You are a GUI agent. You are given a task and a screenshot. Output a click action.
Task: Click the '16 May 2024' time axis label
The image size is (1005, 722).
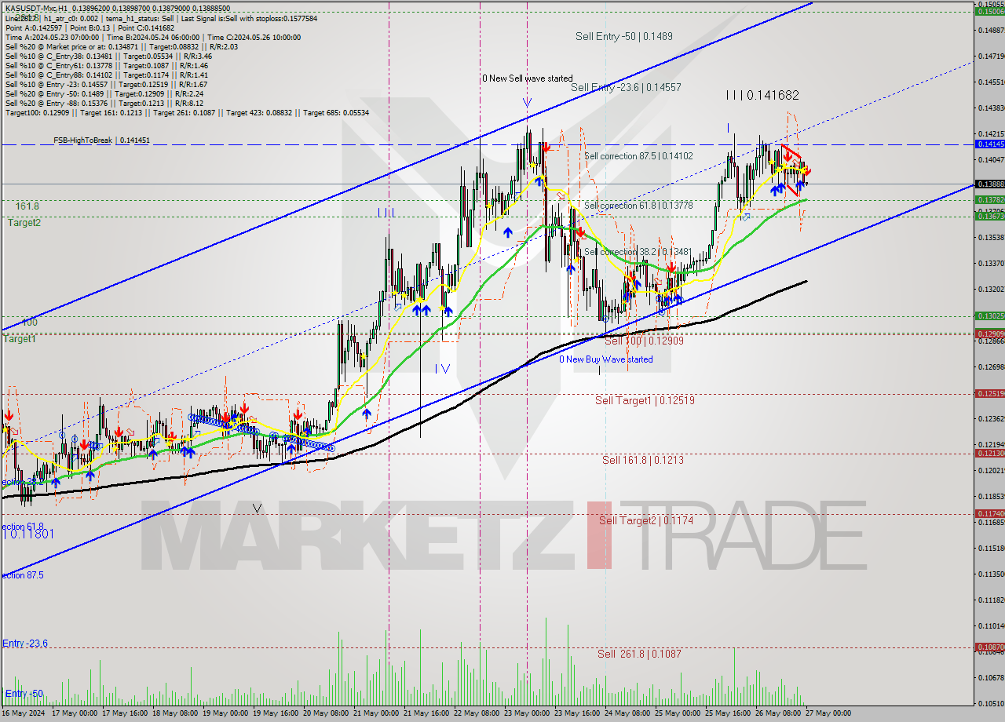[x=23, y=713]
